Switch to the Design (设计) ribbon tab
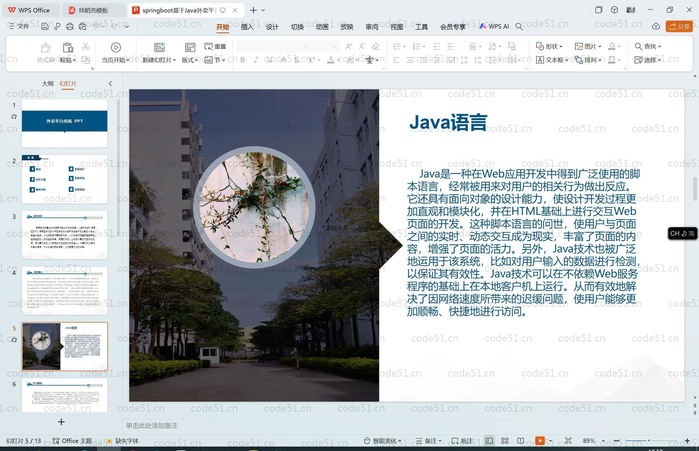 pyautogui.click(x=272, y=27)
